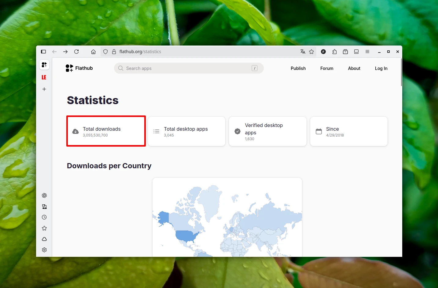Click the Flathub logo in the header
Image resolution: width=438 pixels, height=288 pixels.
click(79, 68)
